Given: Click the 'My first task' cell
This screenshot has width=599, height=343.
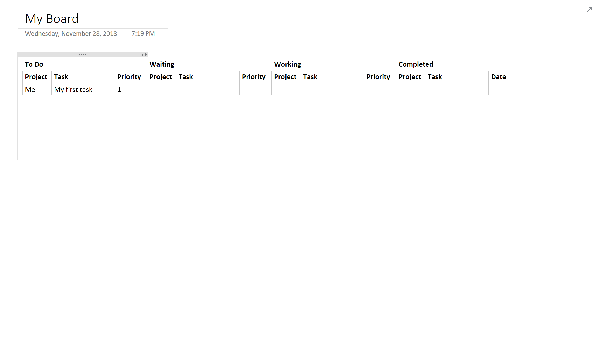Looking at the screenshot, I should (x=73, y=90).
